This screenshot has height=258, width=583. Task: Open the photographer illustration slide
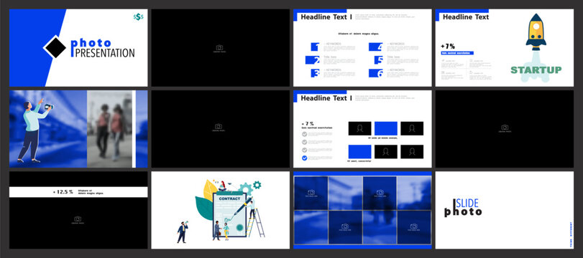[78, 129]
